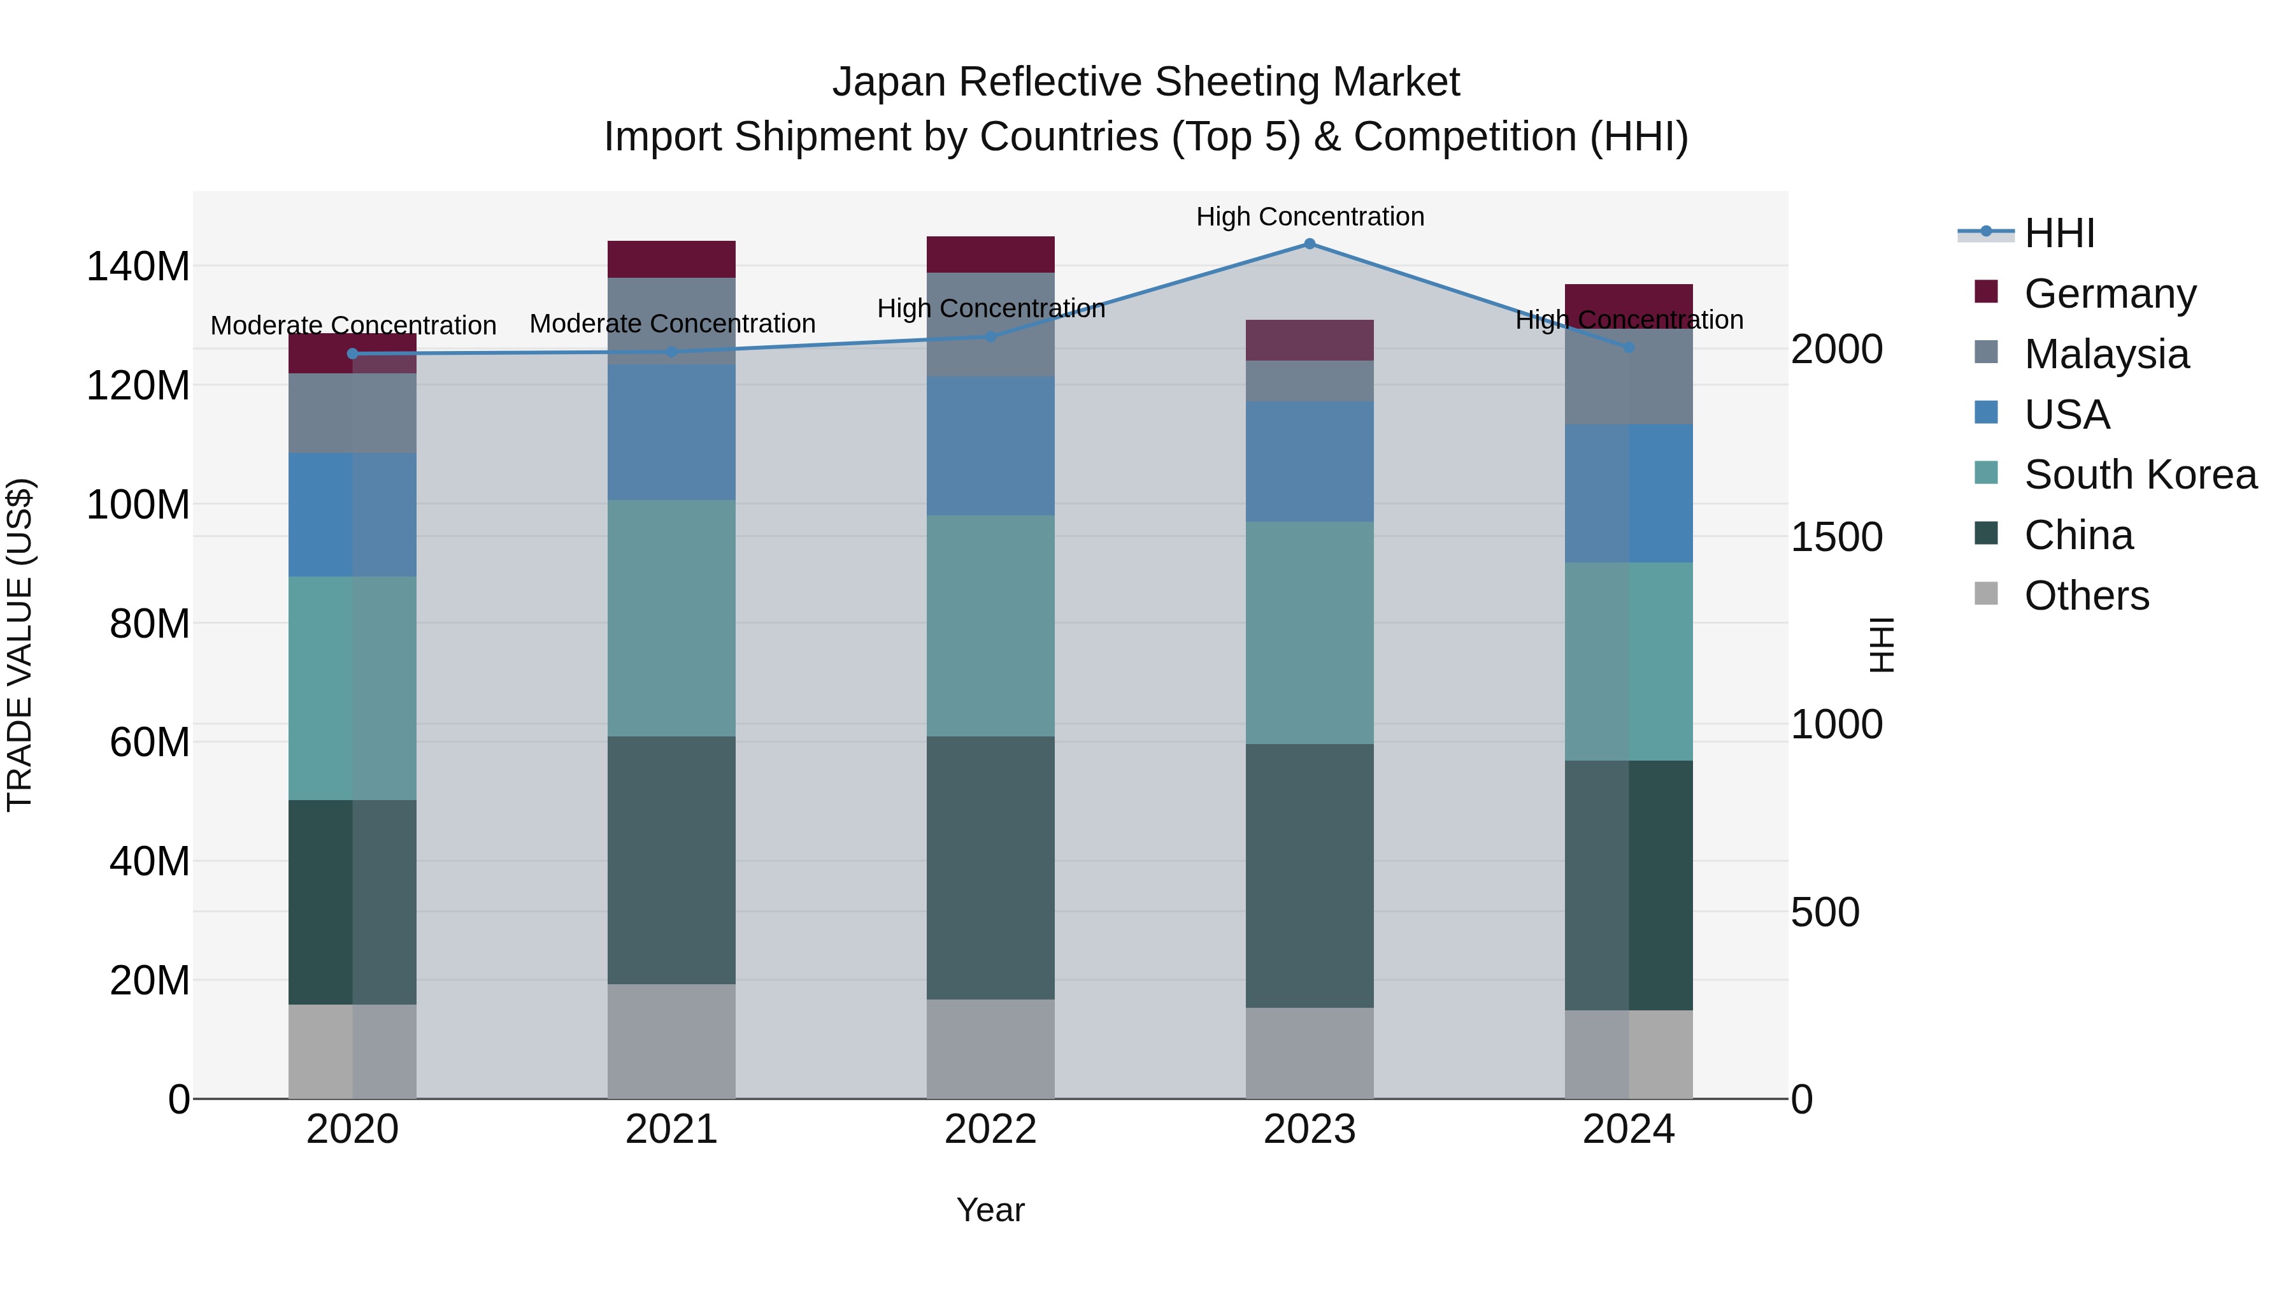The height and width of the screenshot is (1290, 2293).
Task: Click the 2023 x-axis tick label
Action: pyautogui.click(x=1310, y=1129)
